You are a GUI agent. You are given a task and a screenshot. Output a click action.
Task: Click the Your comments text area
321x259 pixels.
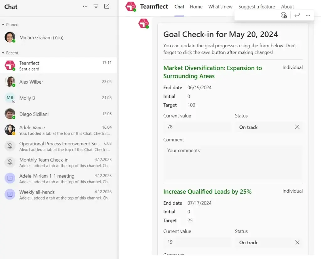[x=233, y=163]
